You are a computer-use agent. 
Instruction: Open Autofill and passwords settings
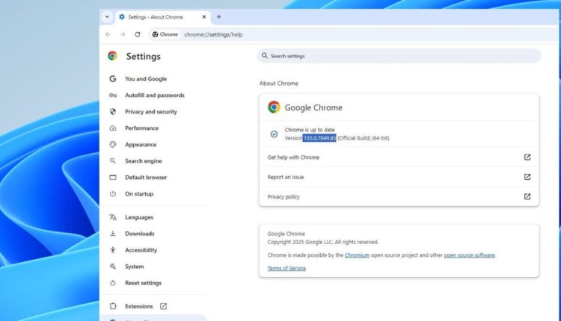click(155, 96)
